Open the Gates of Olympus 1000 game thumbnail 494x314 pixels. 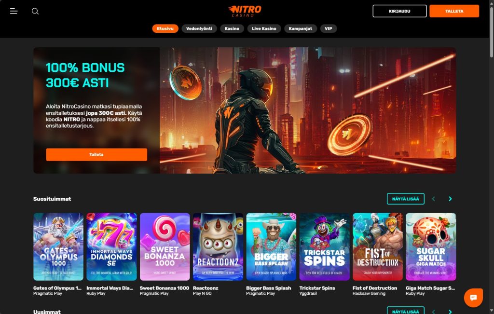coord(58,246)
